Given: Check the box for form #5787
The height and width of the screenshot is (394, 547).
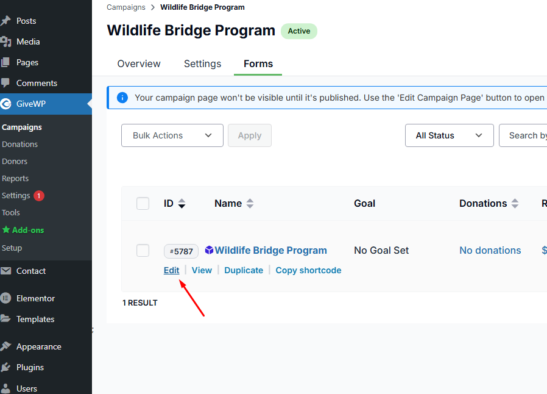Looking at the screenshot, I should 143,251.
